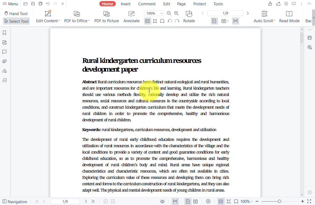Toggle eye protection mode on status bar
315x205 pixels.
click(162, 201)
